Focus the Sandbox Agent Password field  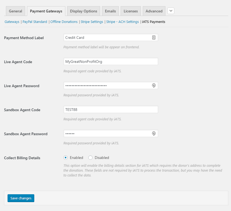tap(111, 134)
